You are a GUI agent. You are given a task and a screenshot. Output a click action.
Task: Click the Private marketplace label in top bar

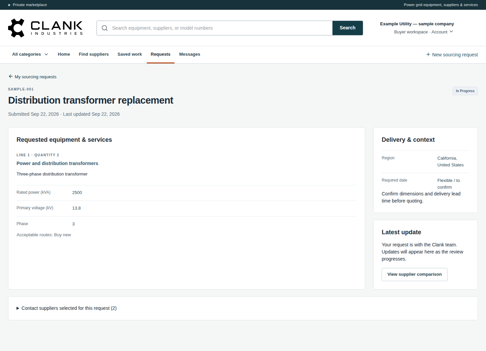(x=30, y=5)
